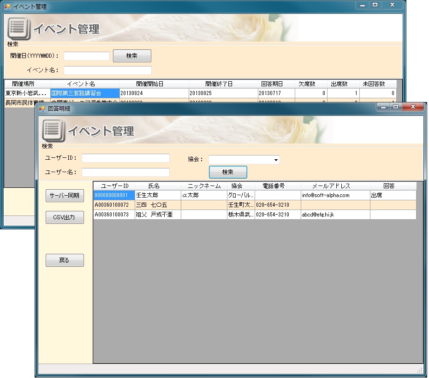Screen dimensions: 429x378
Task: Focus the ユーザー名 input field
Action: (125, 172)
